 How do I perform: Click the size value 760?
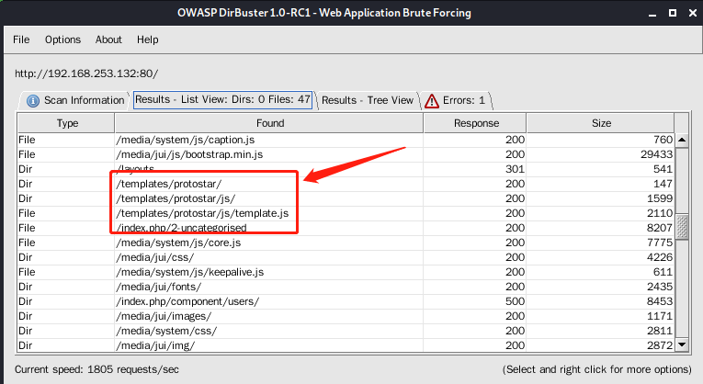coord(663,141)
